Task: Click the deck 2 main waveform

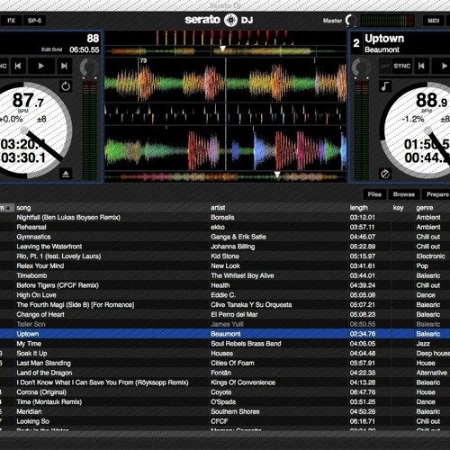Action: pos(225,148)
